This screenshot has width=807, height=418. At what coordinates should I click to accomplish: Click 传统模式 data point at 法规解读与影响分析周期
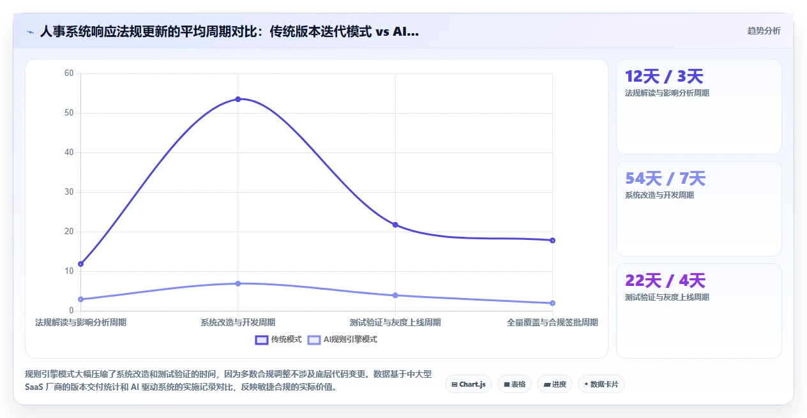(80, 264)
